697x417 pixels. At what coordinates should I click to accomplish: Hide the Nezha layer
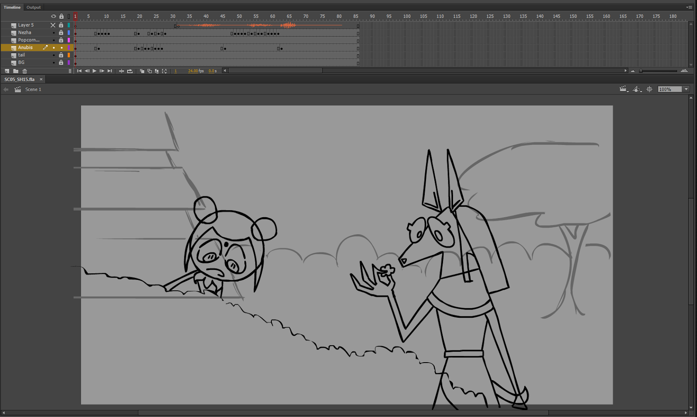click(x=54, y=33)
